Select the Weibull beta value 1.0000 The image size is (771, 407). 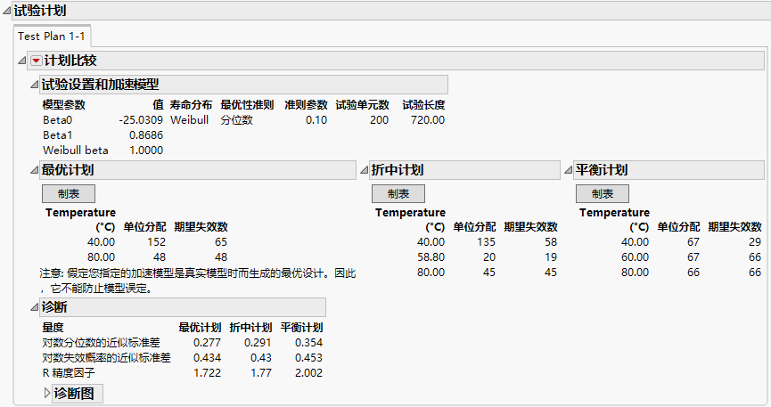(146, 151)
